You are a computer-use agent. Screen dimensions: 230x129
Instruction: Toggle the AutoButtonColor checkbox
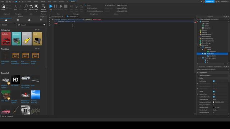click(214, 97)
